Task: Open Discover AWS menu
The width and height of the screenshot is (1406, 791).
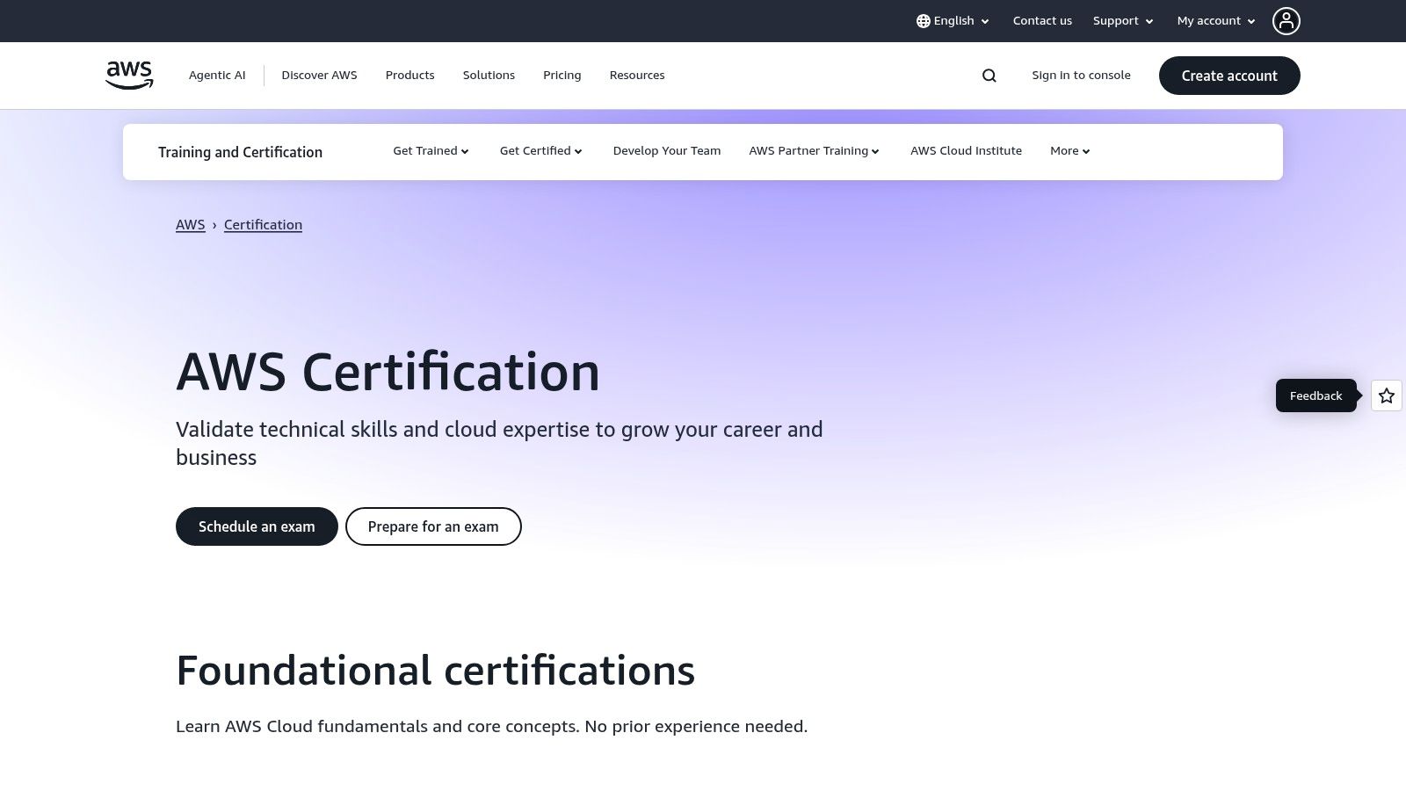Action: (319, 76)
